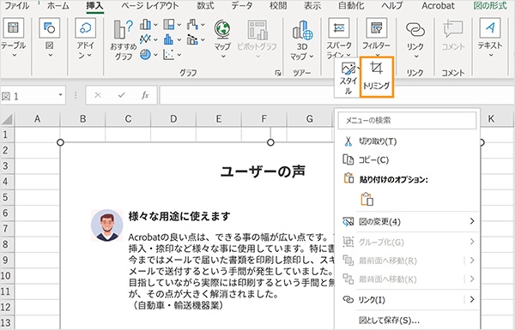Viewport: 515px width, 330px height.
Task: Open the 3D マップ tour button
Action: pos(302,39)
